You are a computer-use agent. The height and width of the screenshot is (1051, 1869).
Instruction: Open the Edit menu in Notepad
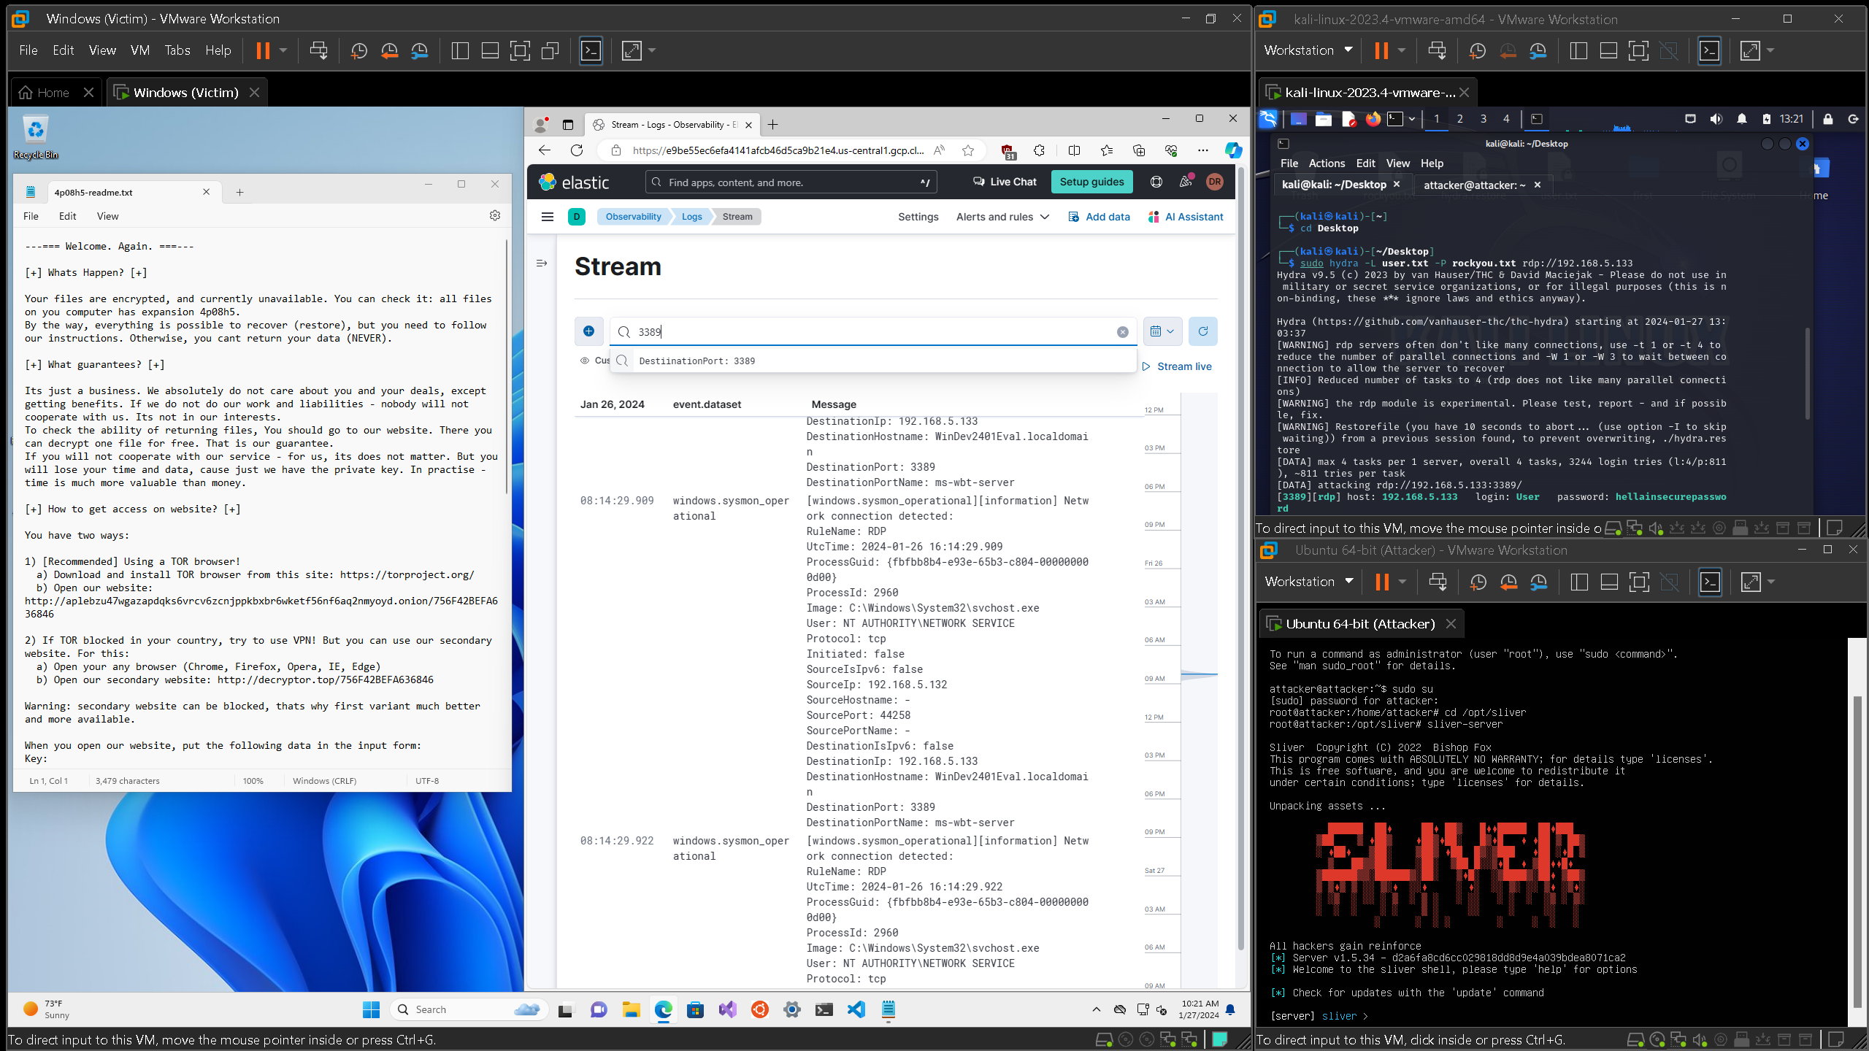click(x=67, y=216)
